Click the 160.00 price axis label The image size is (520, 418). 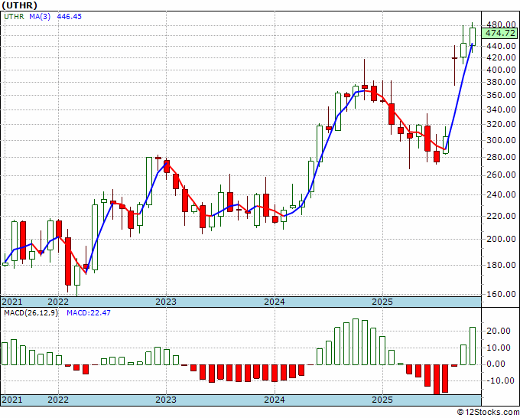tap(501, 294)
